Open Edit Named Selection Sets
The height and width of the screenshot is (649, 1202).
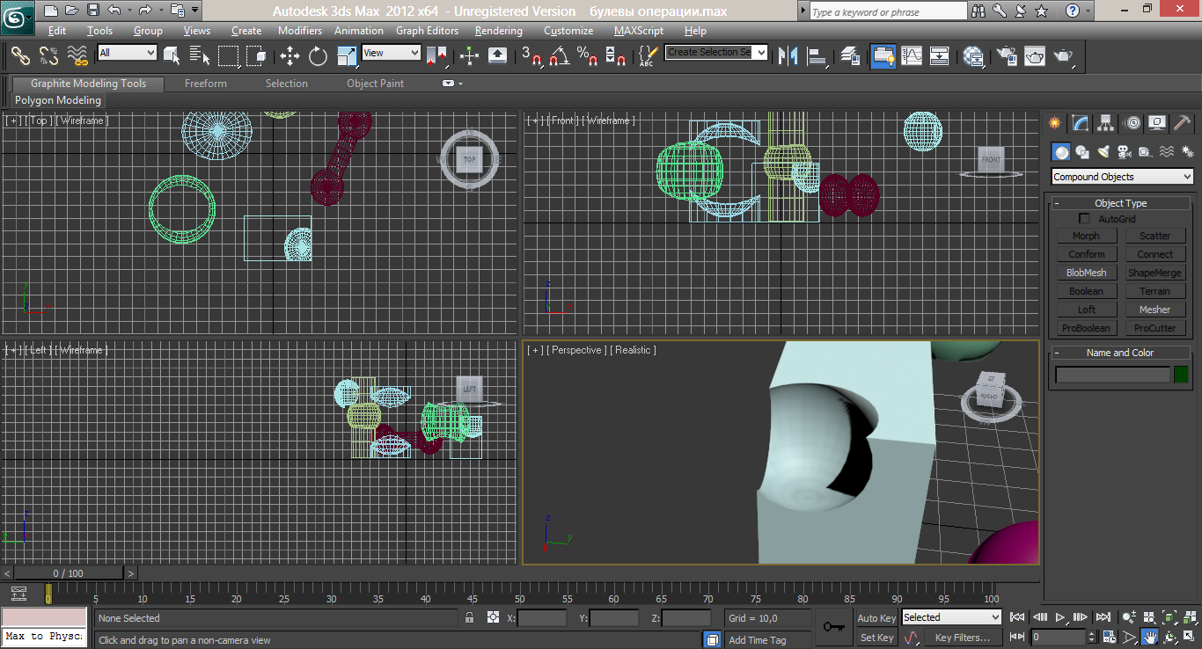[647, 55]
